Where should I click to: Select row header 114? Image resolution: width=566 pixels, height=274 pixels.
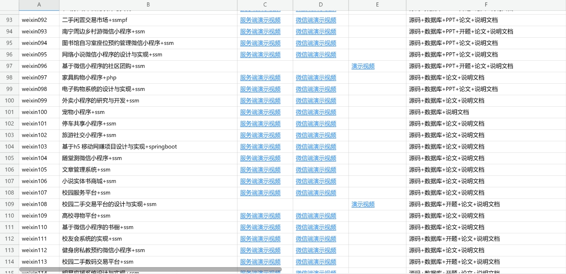tap(9, 262)
